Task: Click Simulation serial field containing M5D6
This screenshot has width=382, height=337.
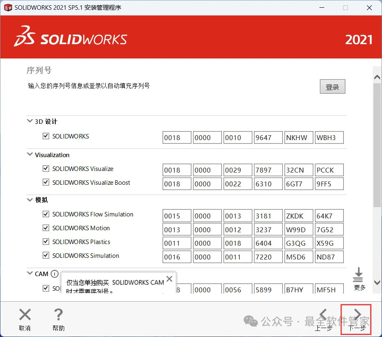Action: pyautogui.click(x=299, y=257)
